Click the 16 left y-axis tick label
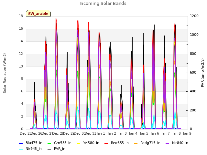The height and width of the screenshot is (155, 207). coord(21,29)
